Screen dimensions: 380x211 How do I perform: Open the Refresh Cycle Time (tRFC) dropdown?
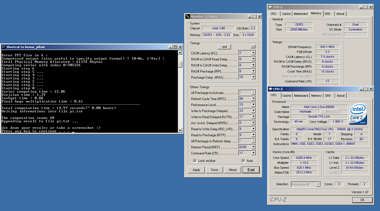point(253,99)
